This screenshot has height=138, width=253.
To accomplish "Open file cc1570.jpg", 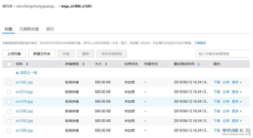I will (x=24, y=101).
